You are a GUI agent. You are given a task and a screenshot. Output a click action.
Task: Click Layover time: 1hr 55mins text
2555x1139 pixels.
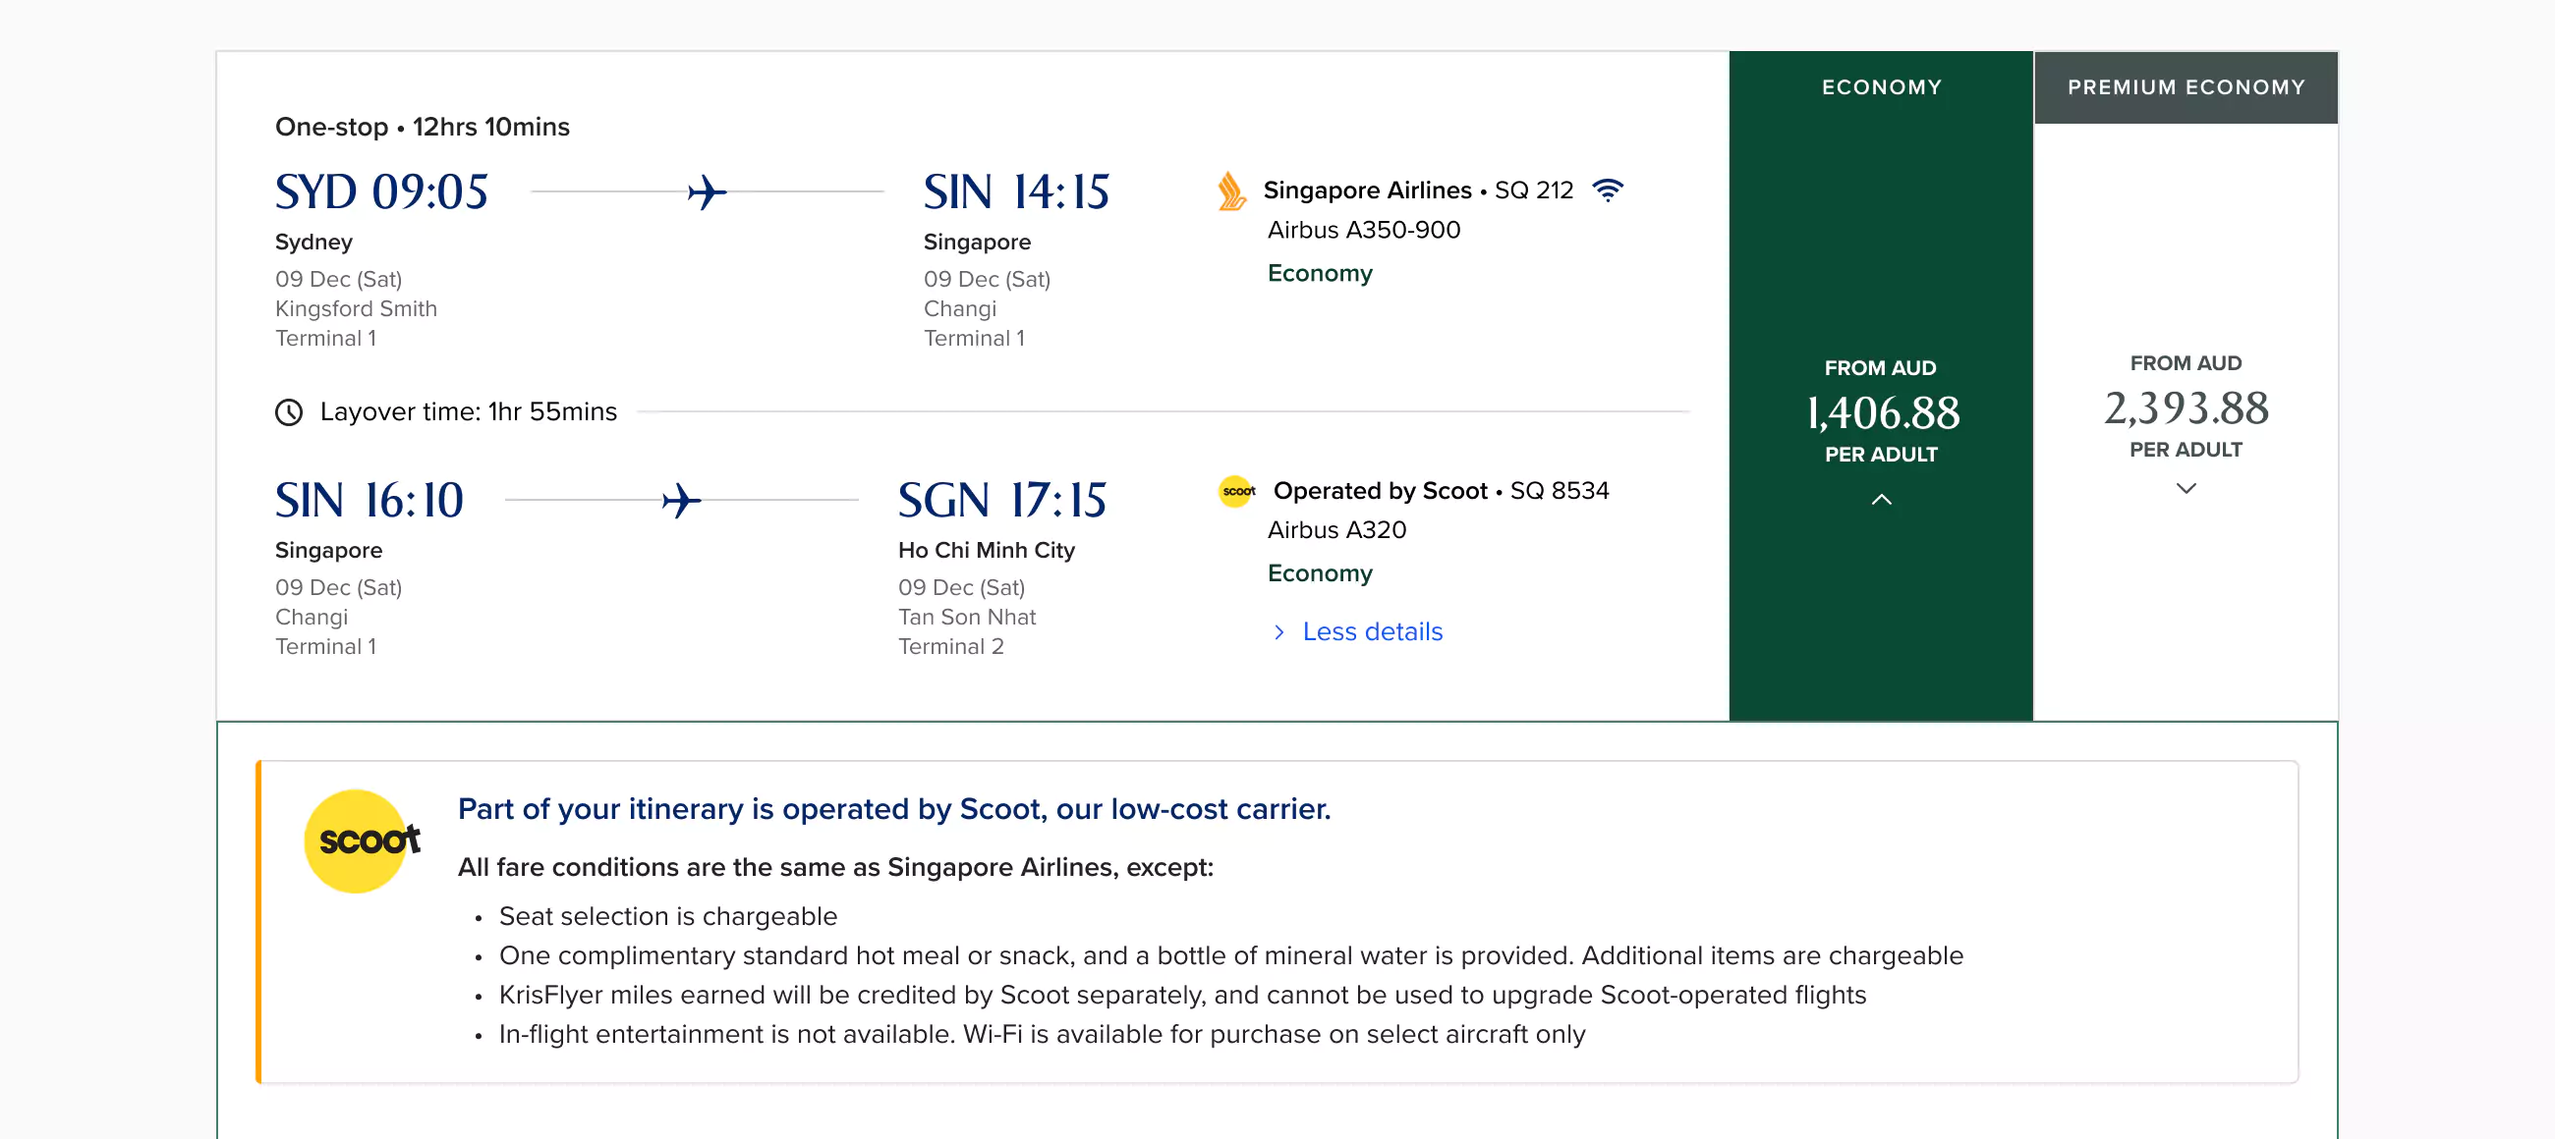point(468,411)
